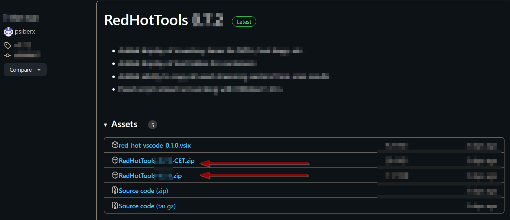510x220 pixels.
Task: Click the tag icon in the sidebar
Action: (x=8, y=46)
